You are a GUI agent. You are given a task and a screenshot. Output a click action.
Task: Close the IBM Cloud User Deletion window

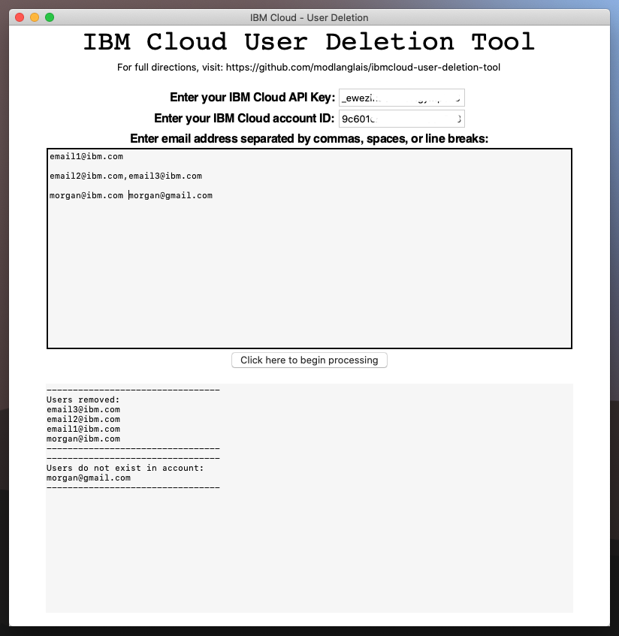(x=20, y=17)
